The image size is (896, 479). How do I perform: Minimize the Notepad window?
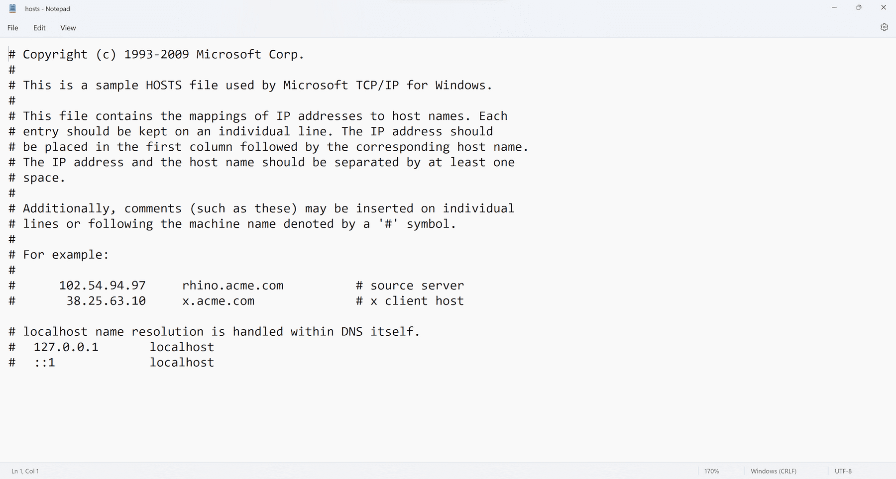pos(834,7)
